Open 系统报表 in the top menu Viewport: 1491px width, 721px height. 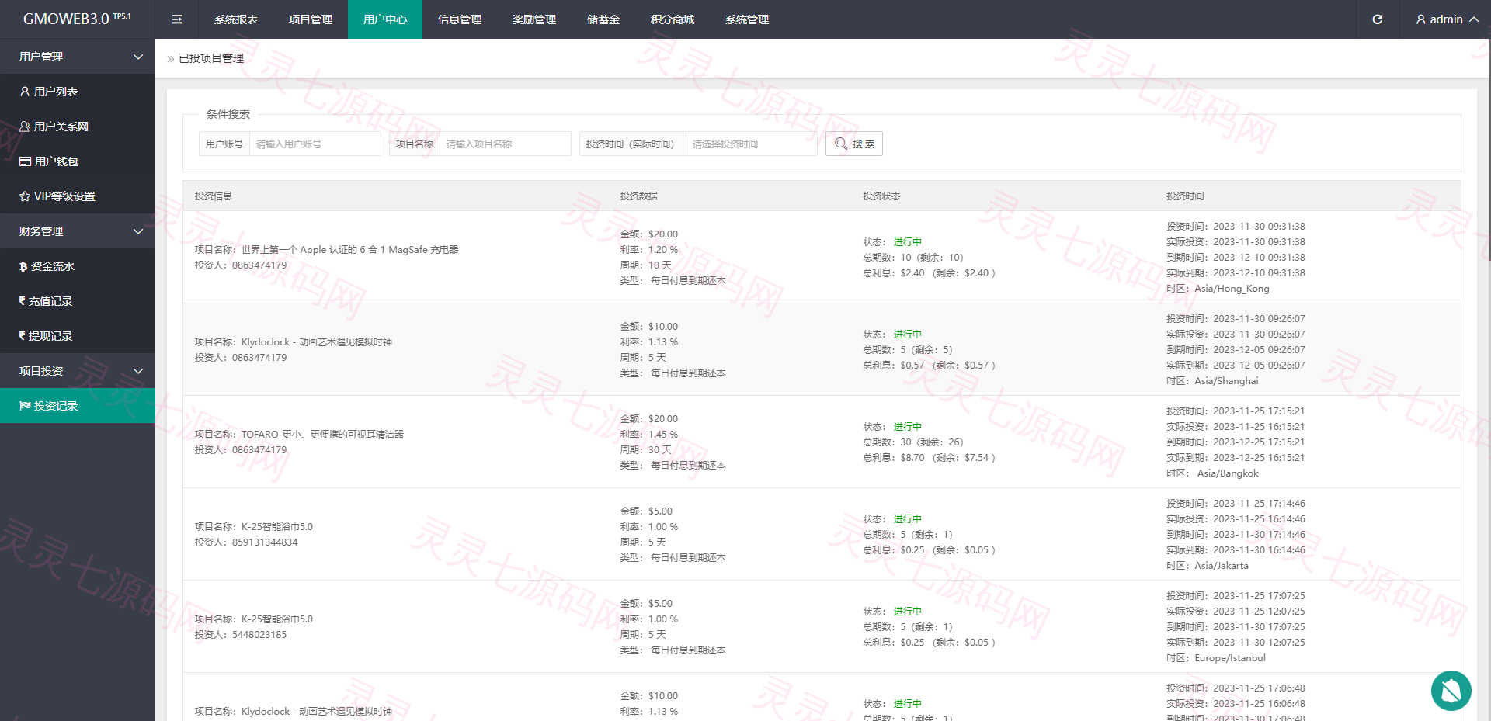pyautogui.click(x=236, y=19)
